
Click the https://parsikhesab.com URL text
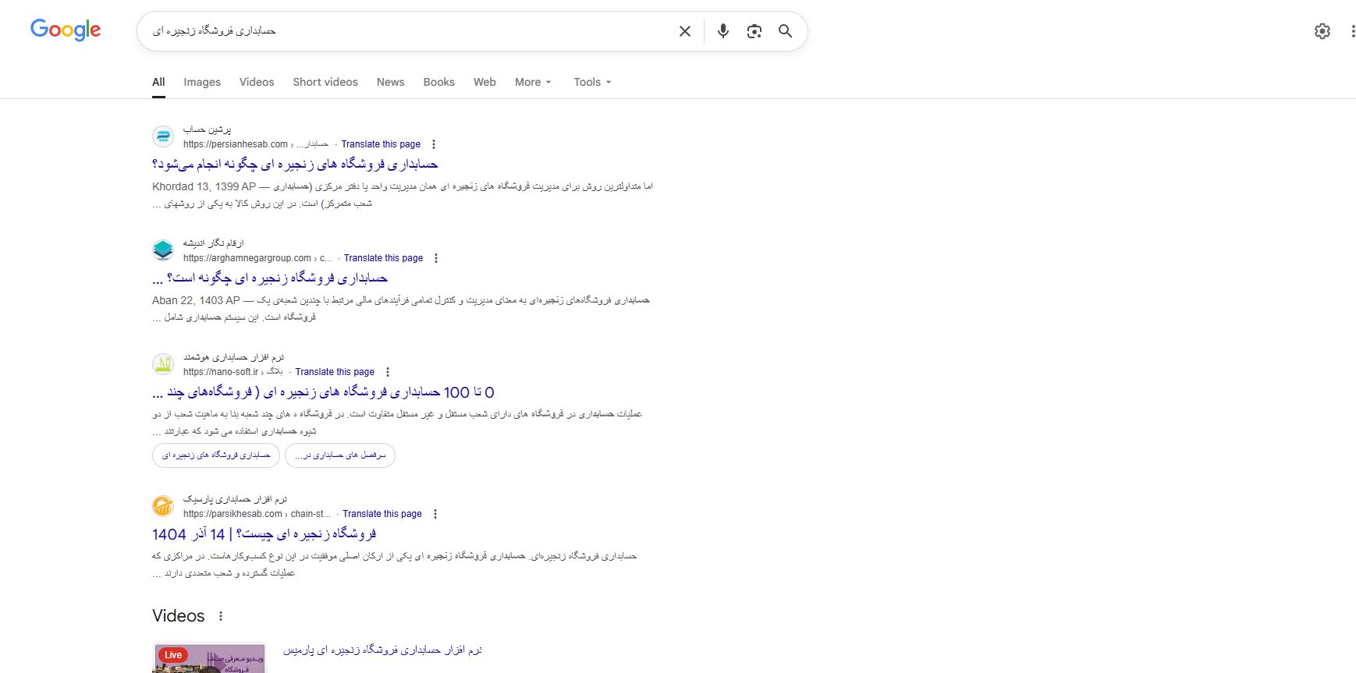pyautogui.click(x=233, y=514)
